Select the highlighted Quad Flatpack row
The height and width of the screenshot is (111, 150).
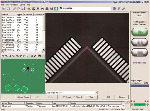tap(22, 42)
